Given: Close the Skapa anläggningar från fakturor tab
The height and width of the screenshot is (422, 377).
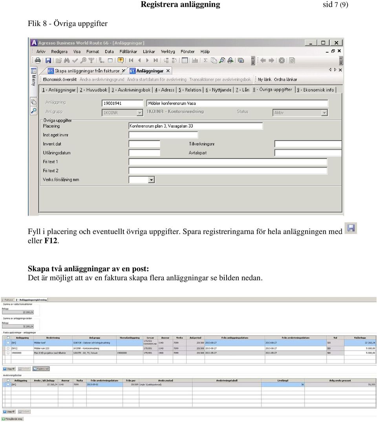Looking at the screenshot, I should pyautogui.click(x=123, y=71).
